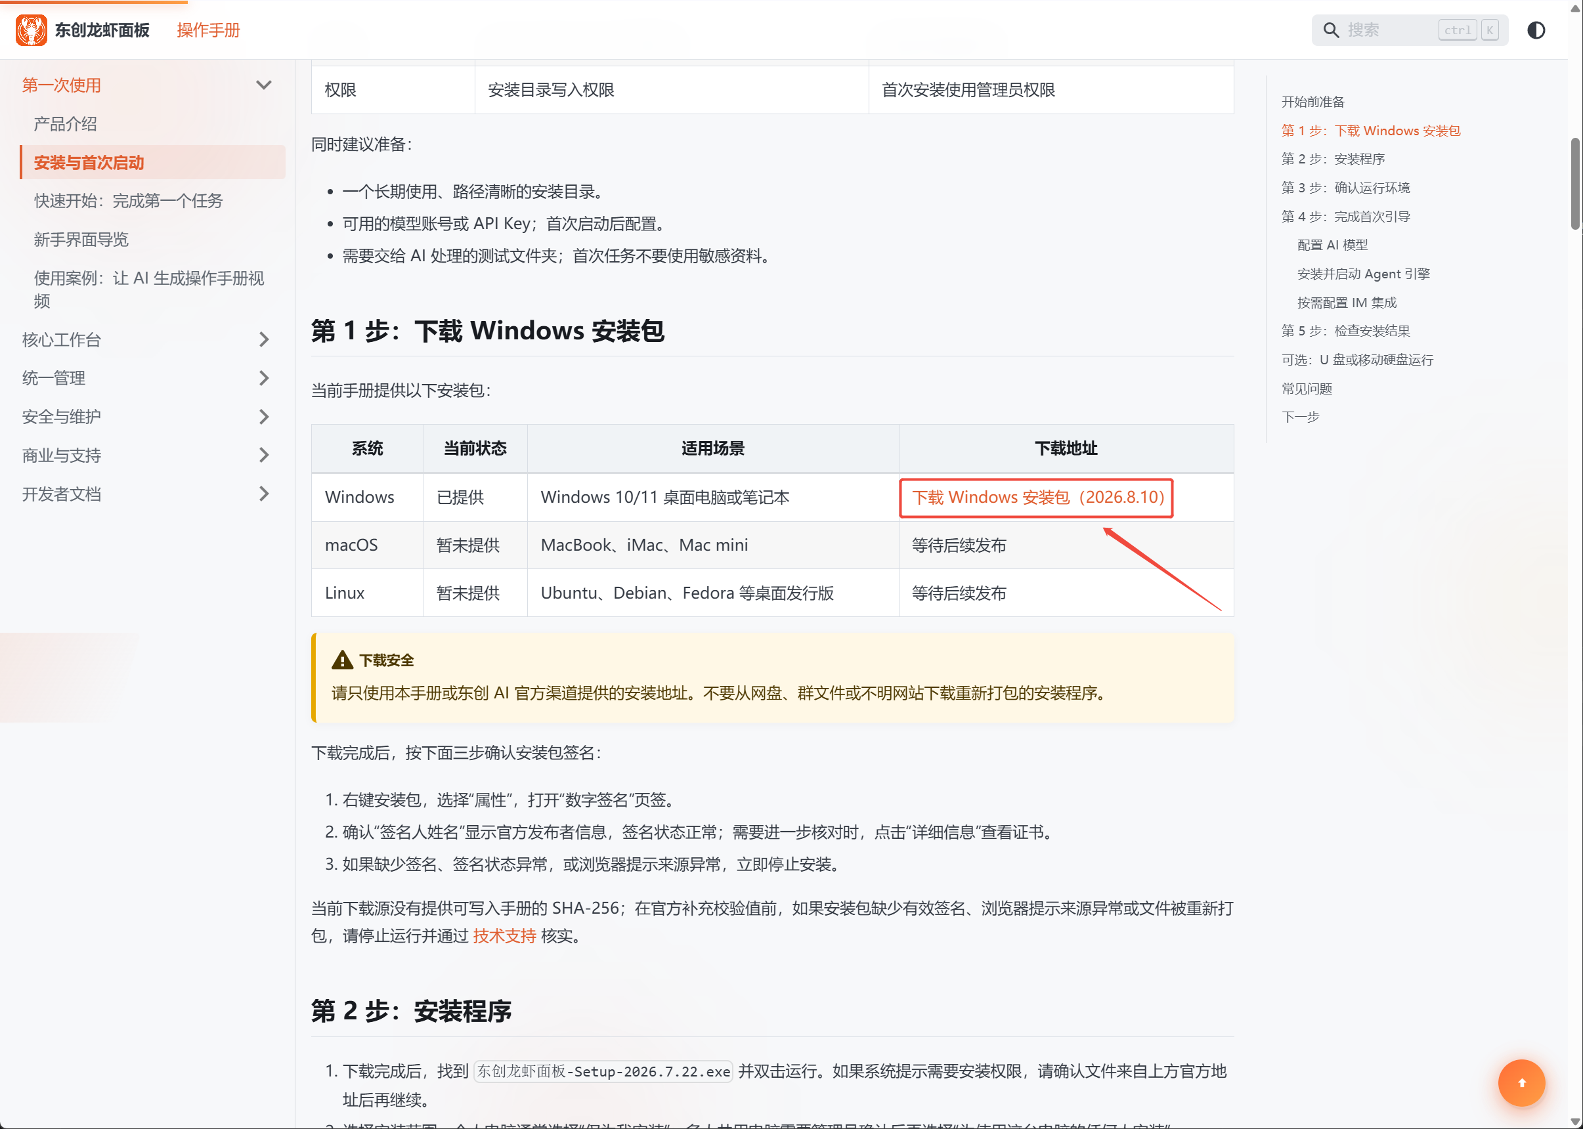
Task: Click the 开发者文档 sidebar section label
Action: (61, 494)
